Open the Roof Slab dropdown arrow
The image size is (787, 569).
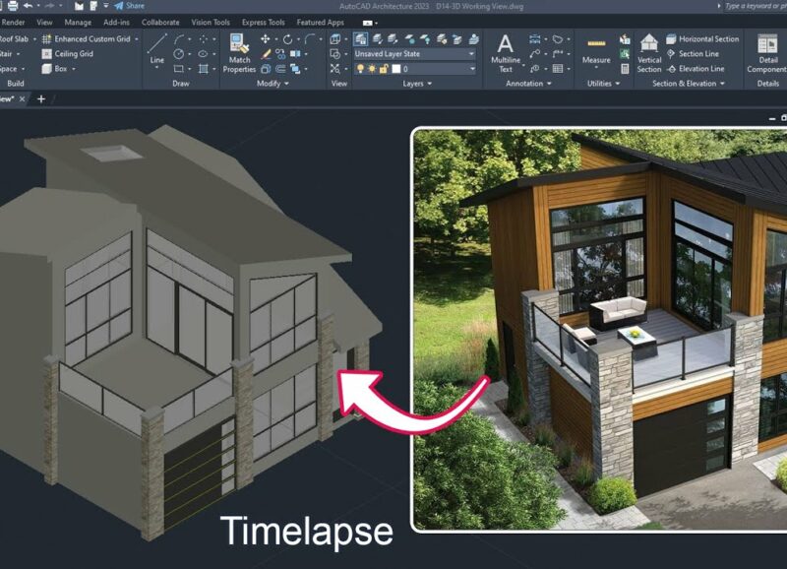(34, 39)
